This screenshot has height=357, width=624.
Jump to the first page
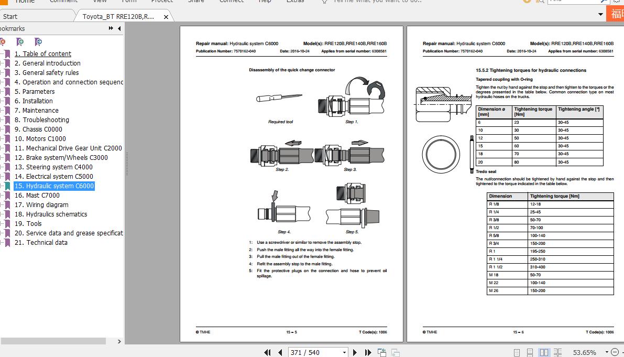[267, 352]
